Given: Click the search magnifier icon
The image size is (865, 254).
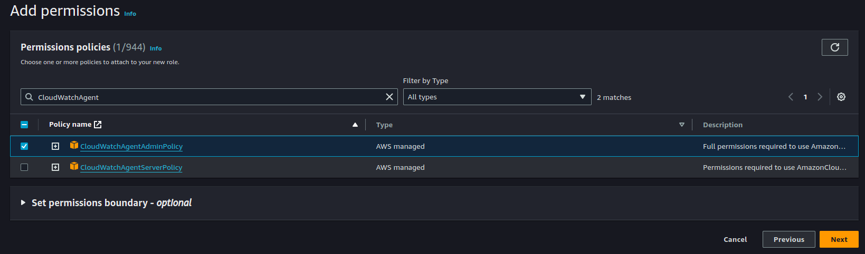Looking at the screenshot, I should 30,97.
